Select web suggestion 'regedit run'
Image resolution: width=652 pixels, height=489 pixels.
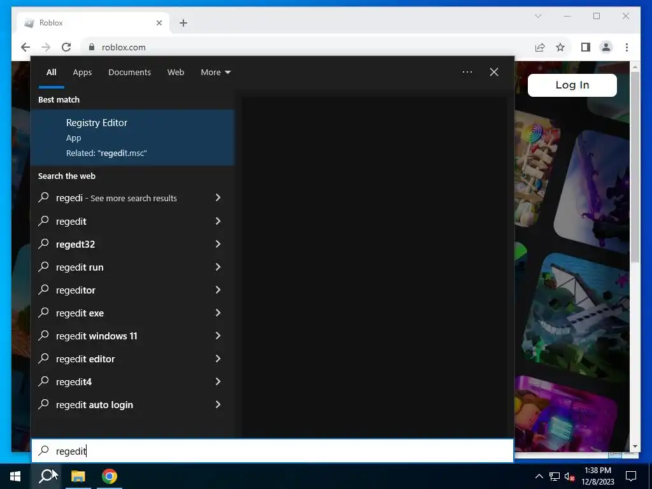click(132, 267)
